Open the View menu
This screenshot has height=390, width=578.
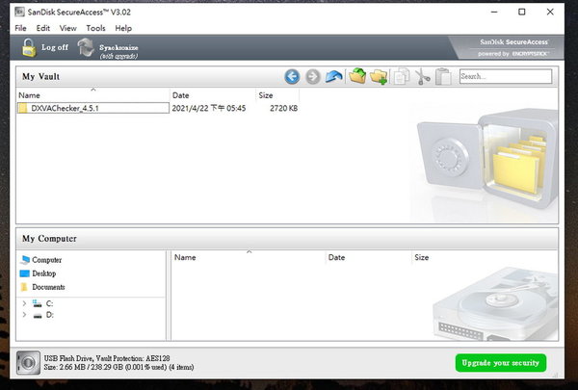click(x=67, y=28)
